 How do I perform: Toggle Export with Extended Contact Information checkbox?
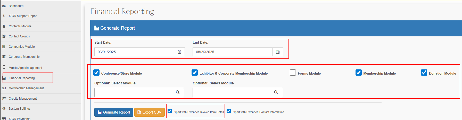click(x=229, y=111)
